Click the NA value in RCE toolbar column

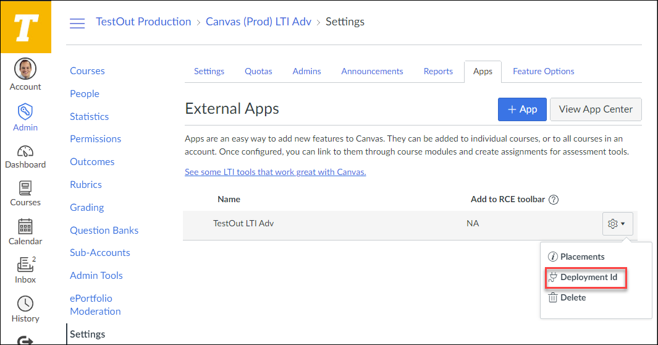pos(473,223)
